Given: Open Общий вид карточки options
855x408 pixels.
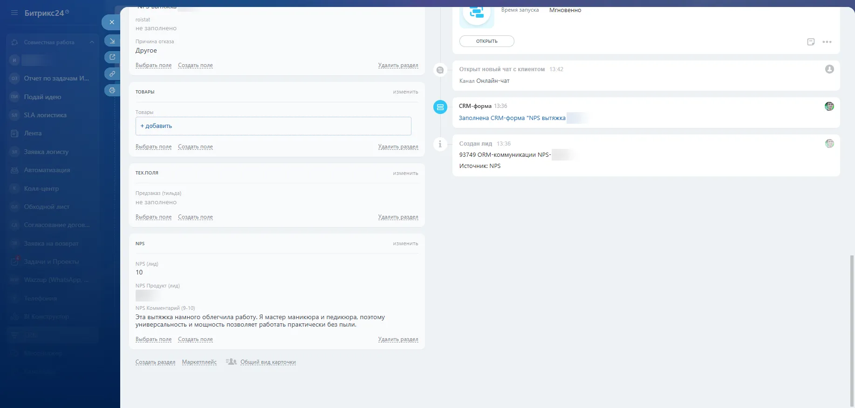Looking at the screenshot, I should click(267, 362).
